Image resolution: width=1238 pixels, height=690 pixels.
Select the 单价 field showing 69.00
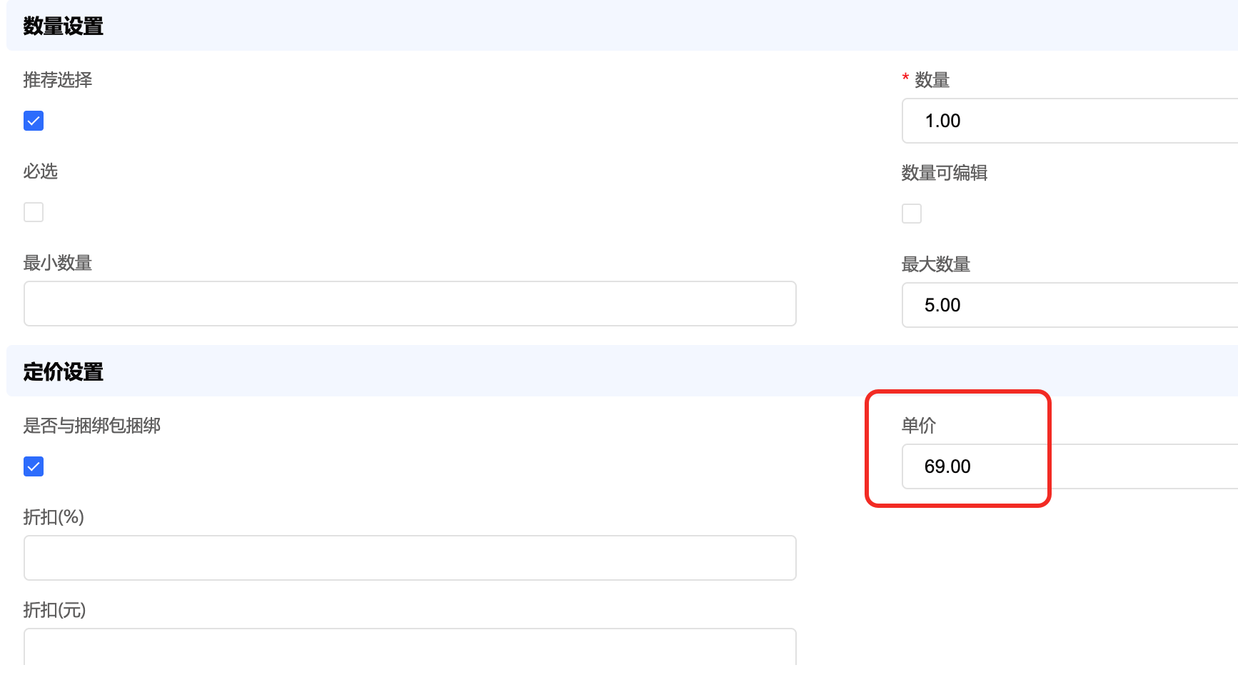tap(1070, 466)
